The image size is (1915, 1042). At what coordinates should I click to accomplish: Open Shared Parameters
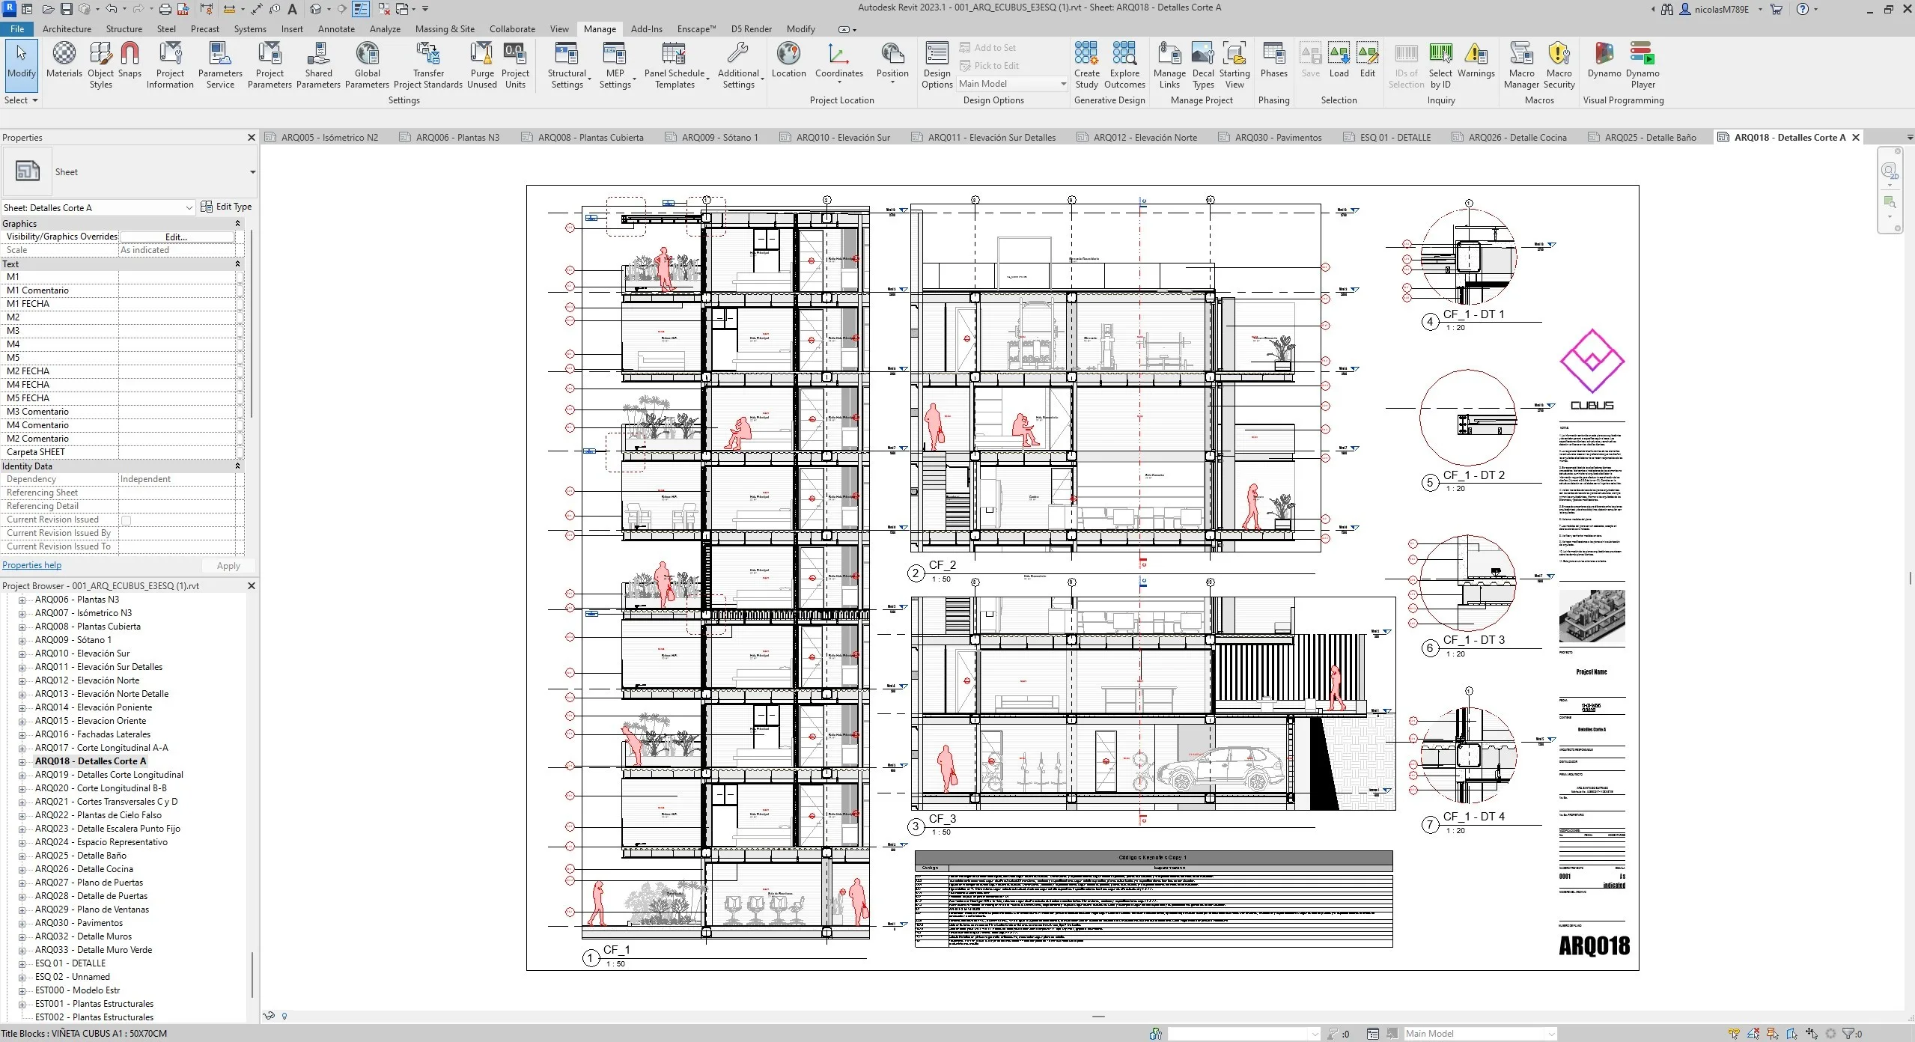click(318, 65)
